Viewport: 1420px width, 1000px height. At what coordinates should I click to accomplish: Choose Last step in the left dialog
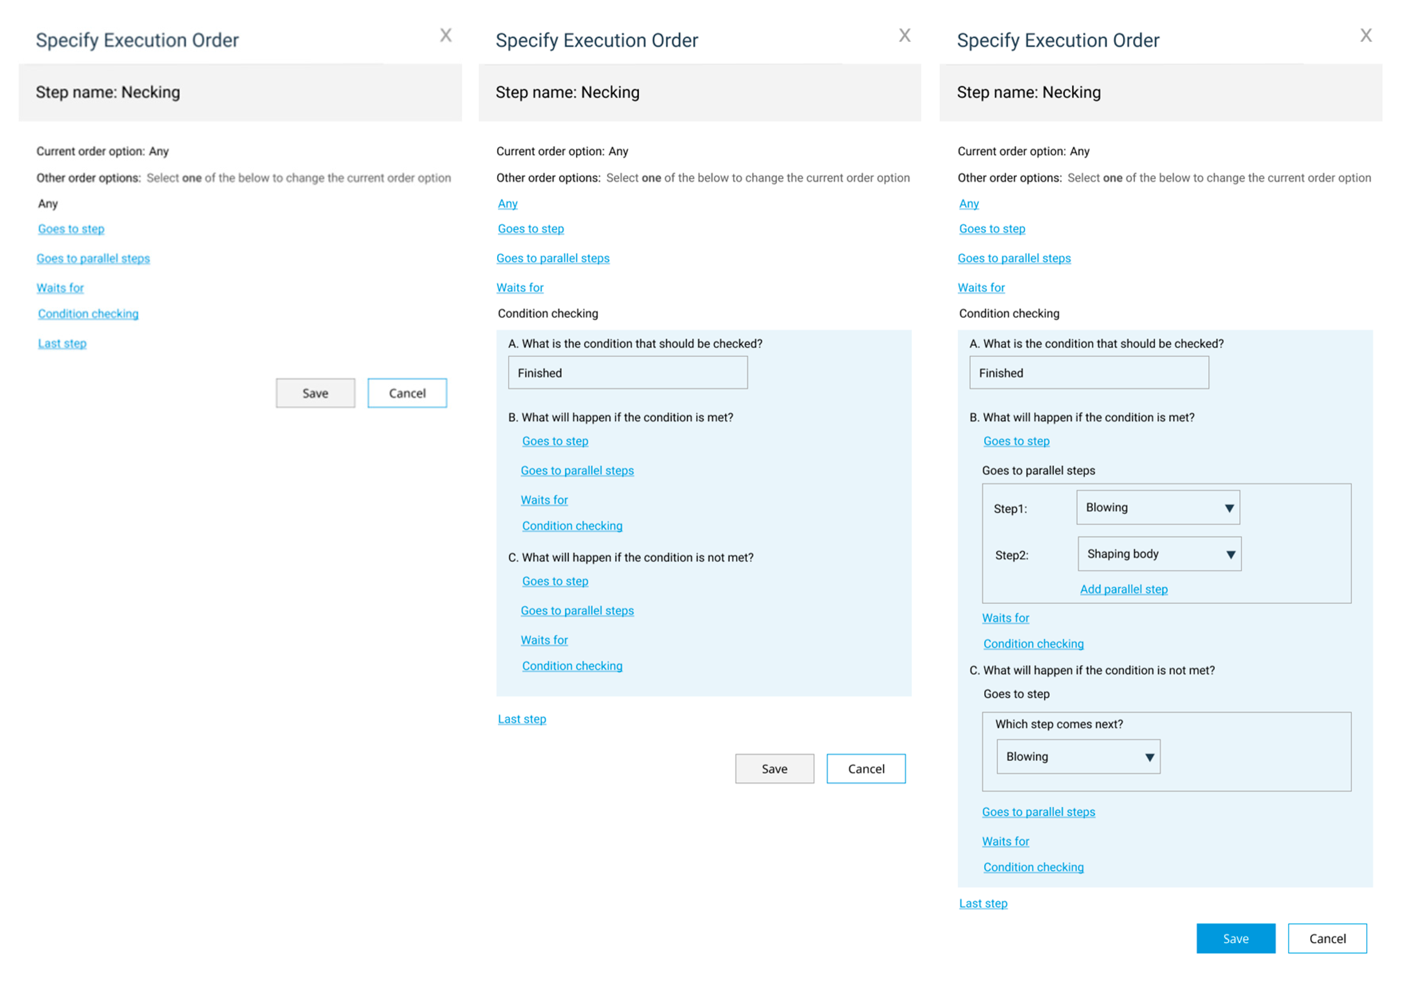(62, 343)
